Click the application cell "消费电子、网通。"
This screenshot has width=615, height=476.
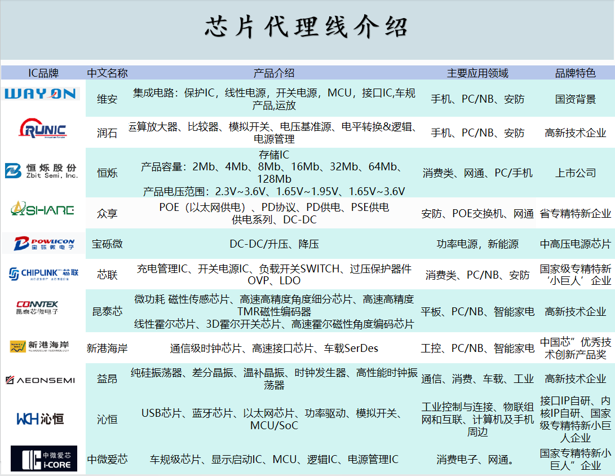coord(475,459)
